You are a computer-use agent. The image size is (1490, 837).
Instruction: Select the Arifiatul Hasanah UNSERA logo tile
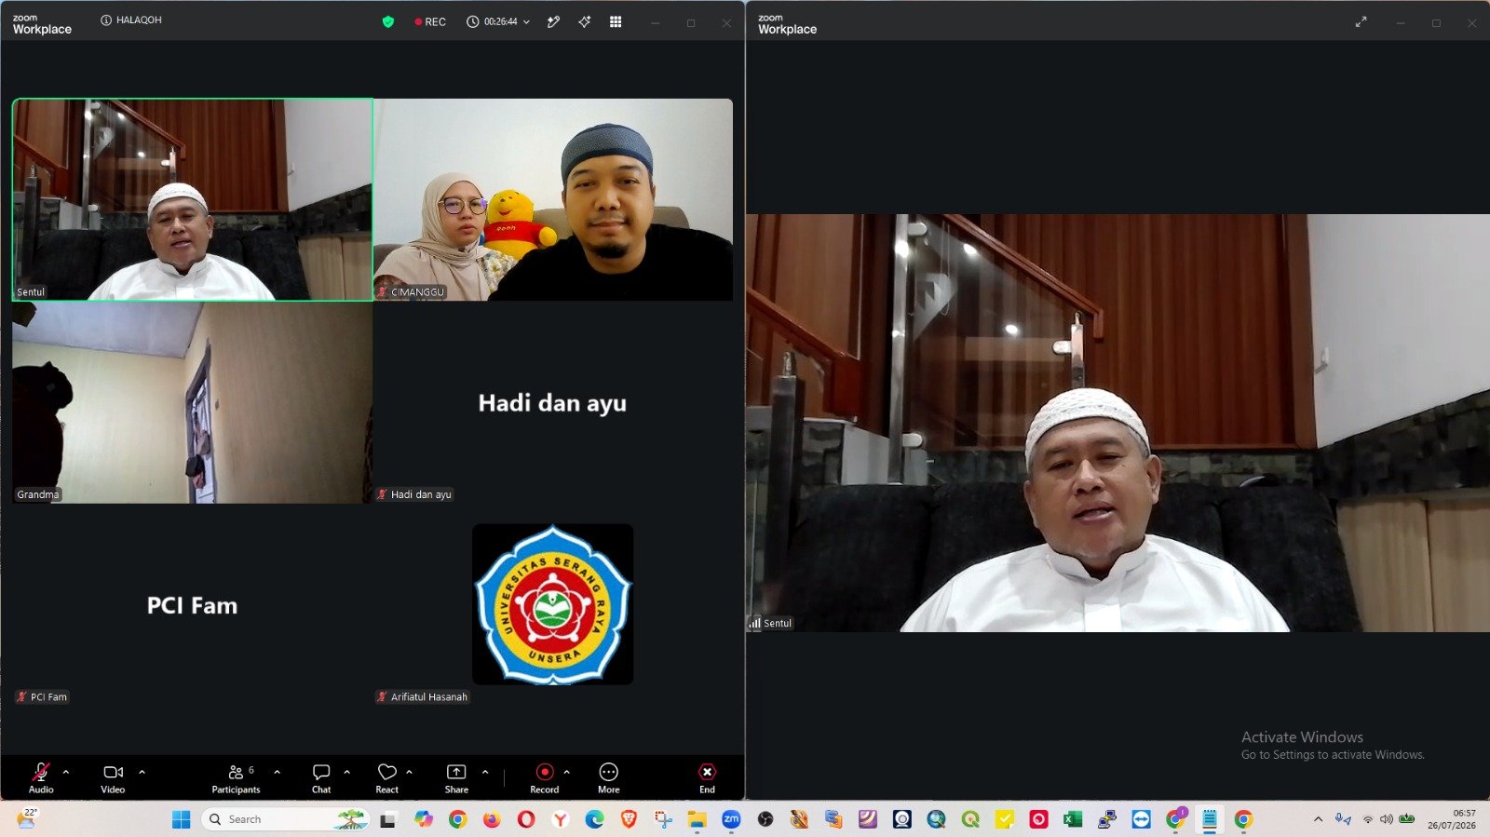tap(553, 605)
